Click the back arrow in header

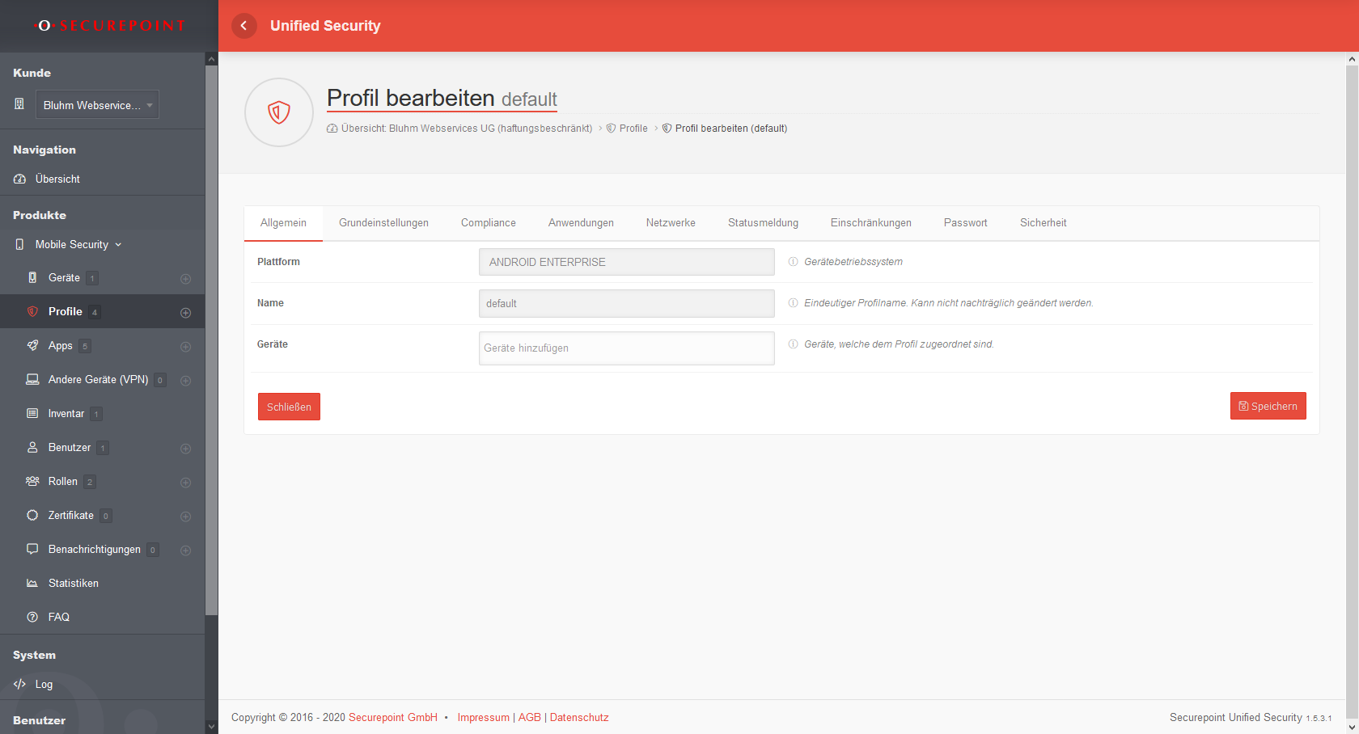pos(243,26)
